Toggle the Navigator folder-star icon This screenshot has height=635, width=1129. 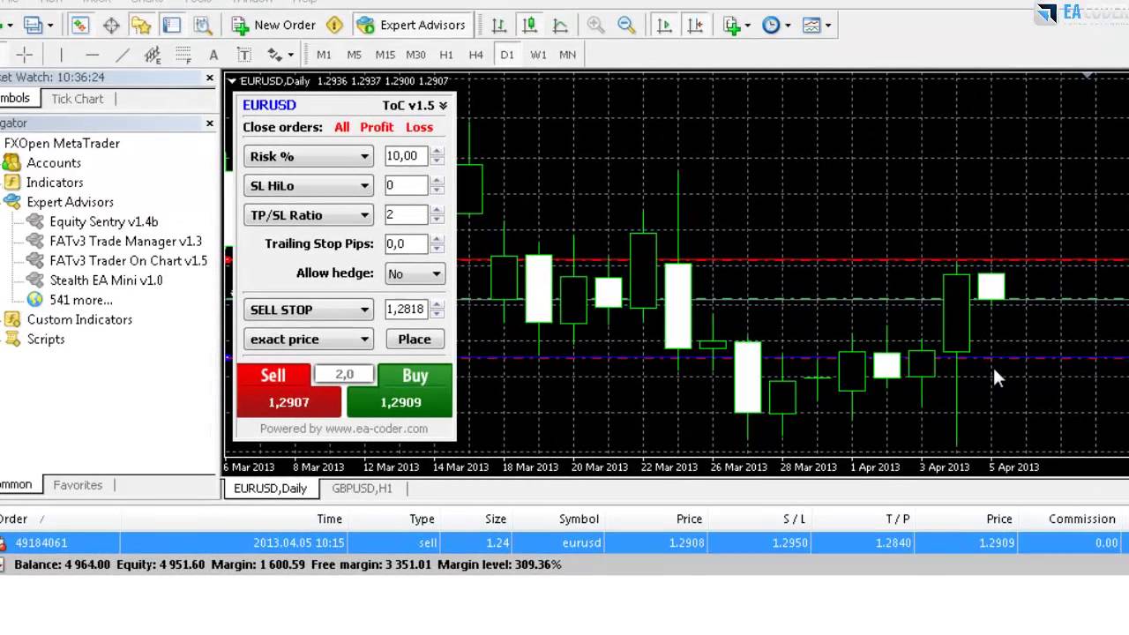(x=141, y=26)
